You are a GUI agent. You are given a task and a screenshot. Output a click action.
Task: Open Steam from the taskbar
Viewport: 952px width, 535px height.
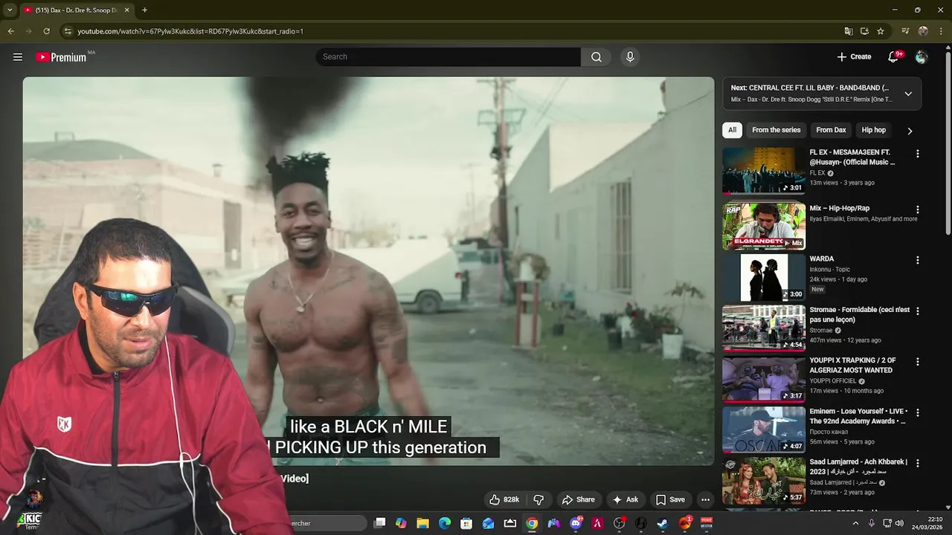pos(663,523)
